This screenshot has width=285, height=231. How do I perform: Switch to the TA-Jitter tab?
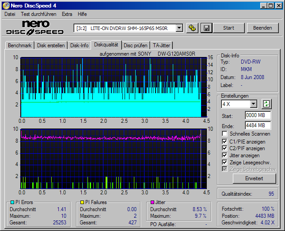tap(162, 45)
